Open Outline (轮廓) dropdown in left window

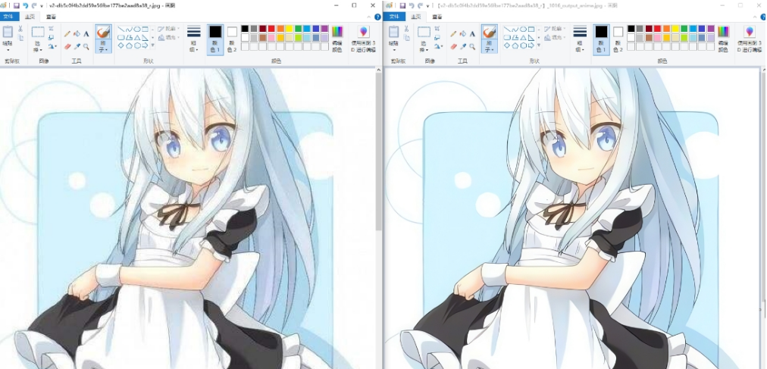click(x=169, y=29)
